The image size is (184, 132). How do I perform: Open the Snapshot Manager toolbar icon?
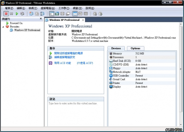coord(42,14)
